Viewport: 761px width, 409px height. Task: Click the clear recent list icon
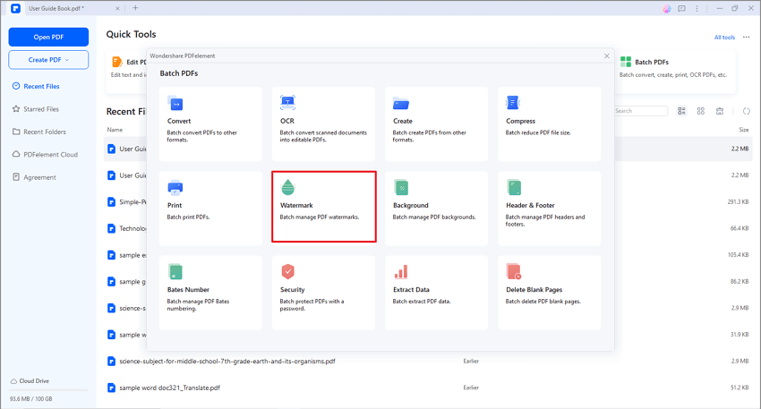click(720, 111)
